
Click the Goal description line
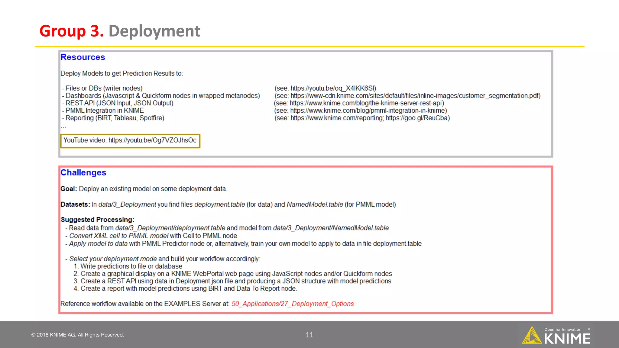pos(144,189)
